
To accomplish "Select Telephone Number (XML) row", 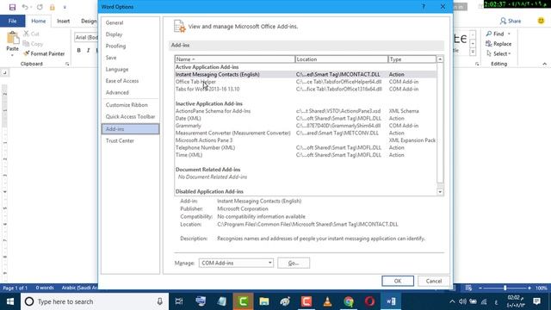I will point(306,147).
